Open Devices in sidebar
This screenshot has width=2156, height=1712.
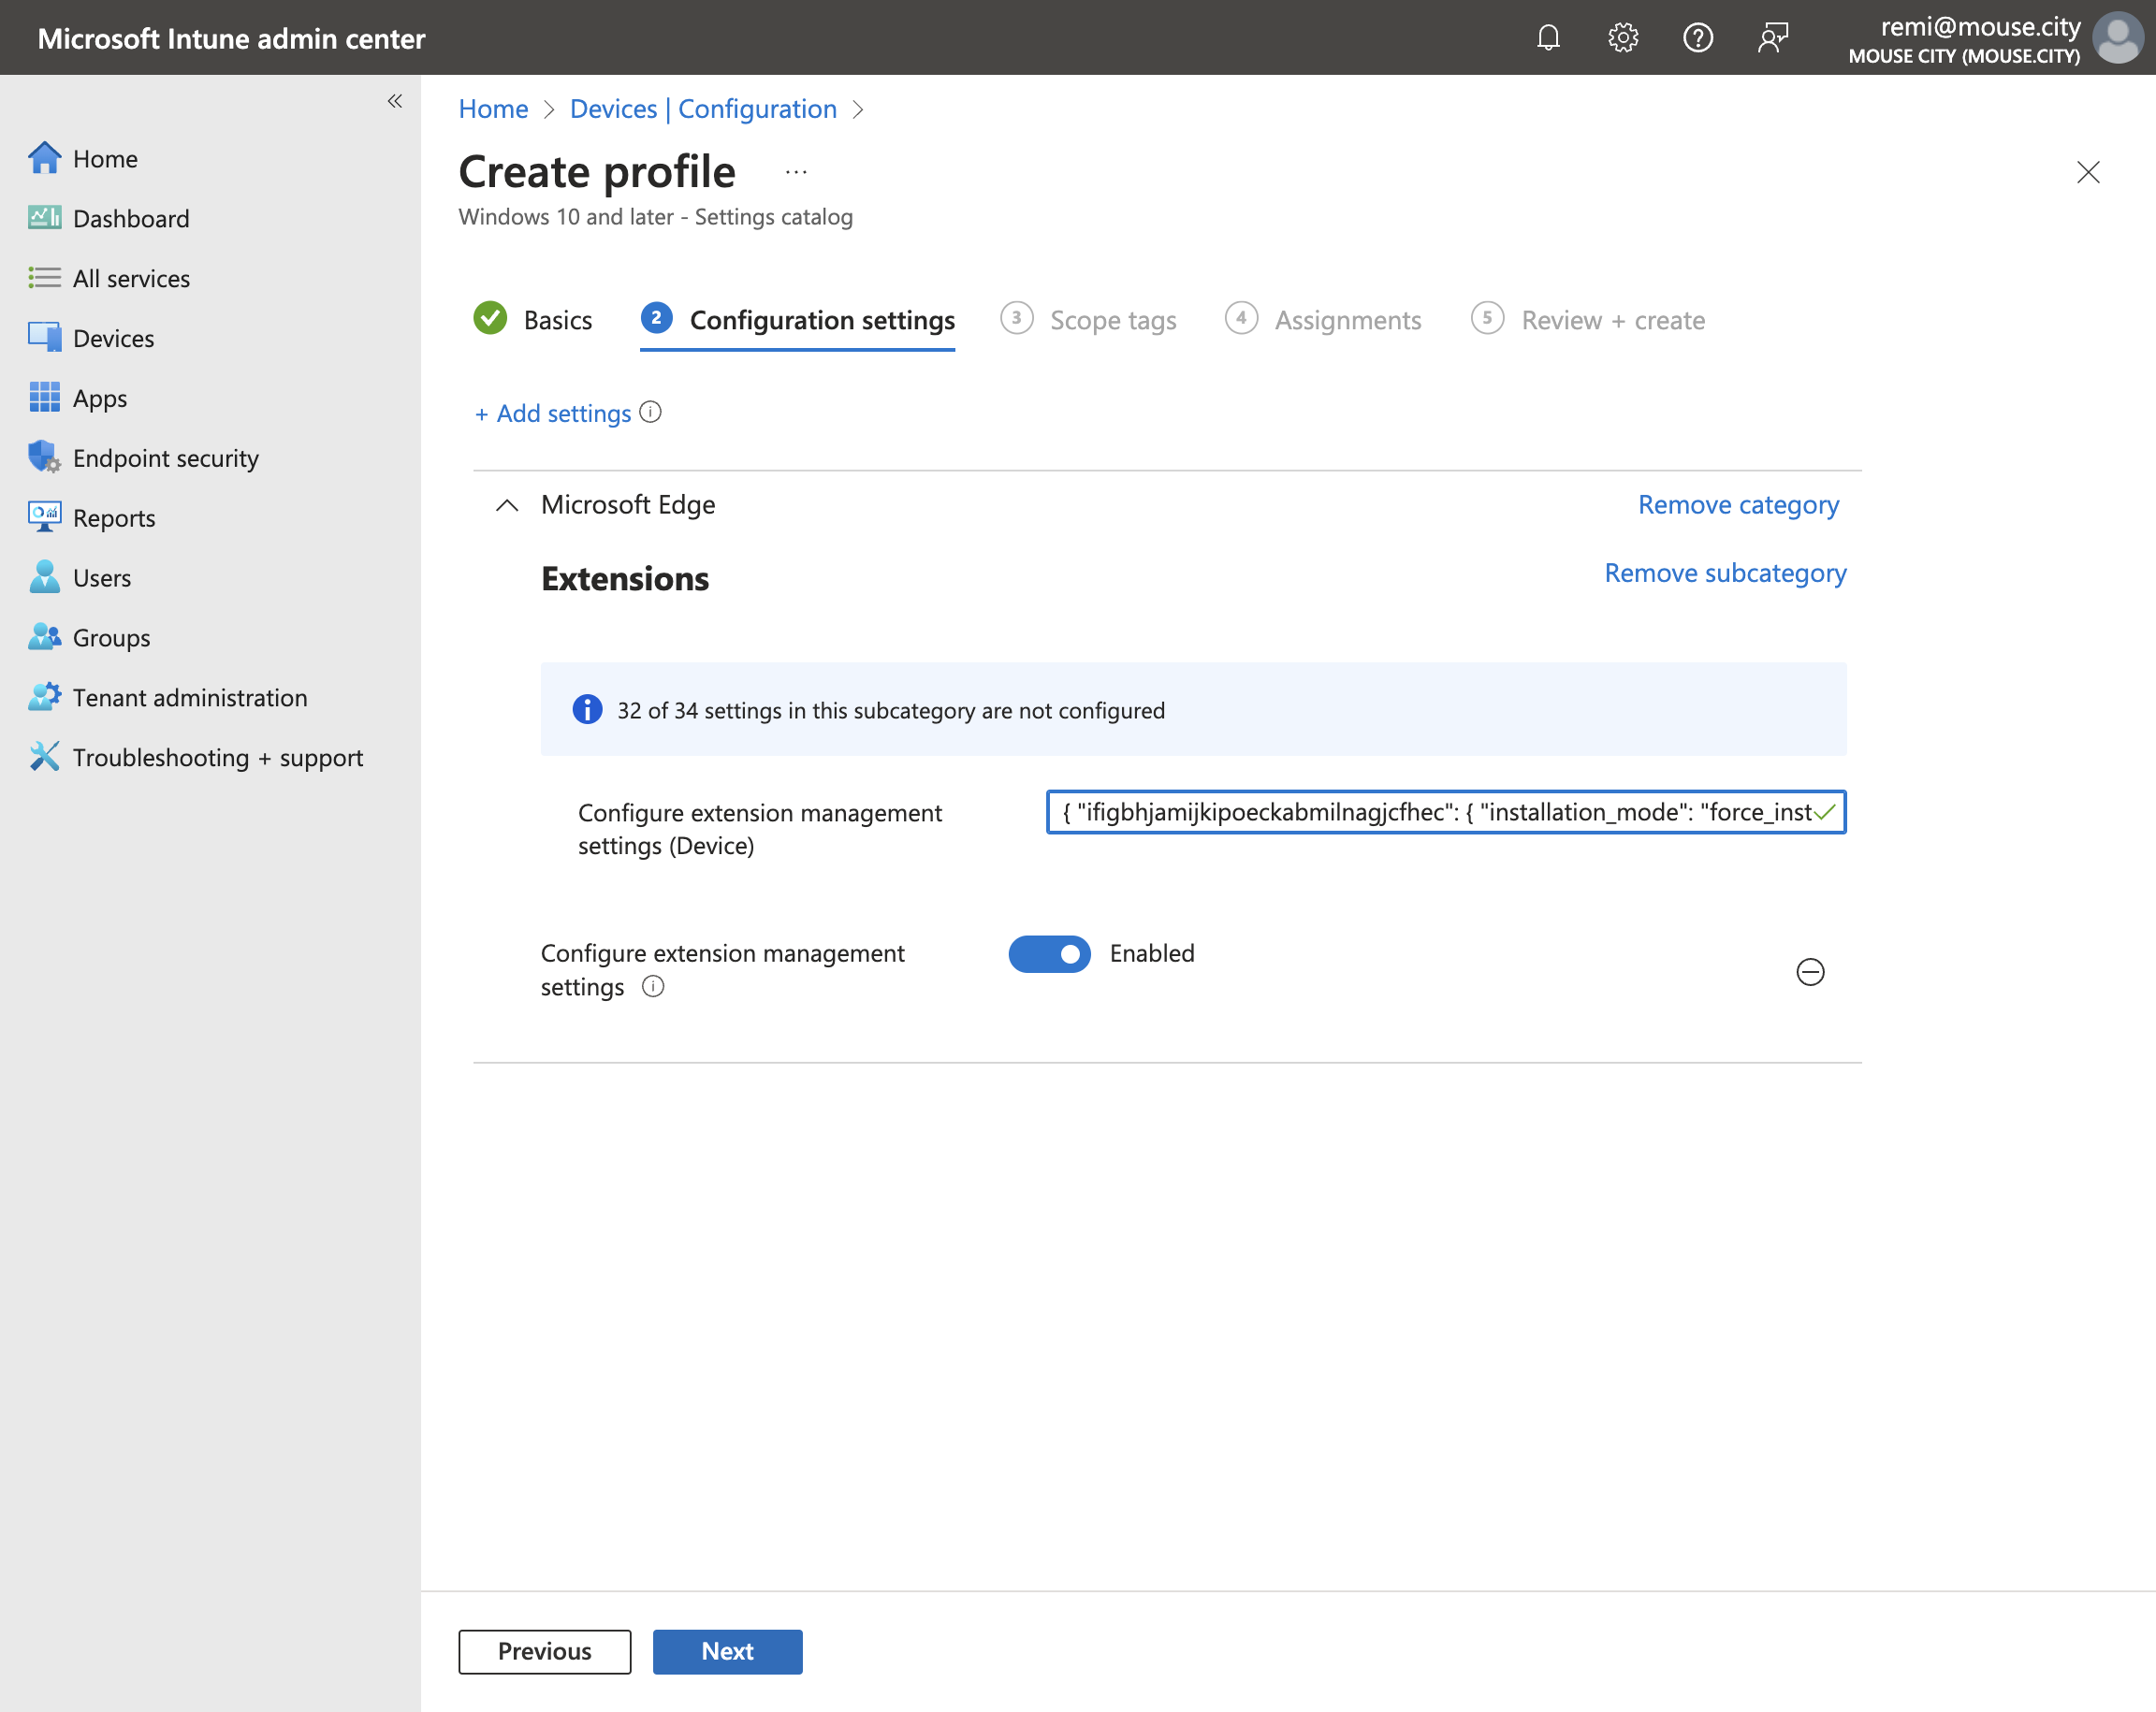[x=91, y=339]
